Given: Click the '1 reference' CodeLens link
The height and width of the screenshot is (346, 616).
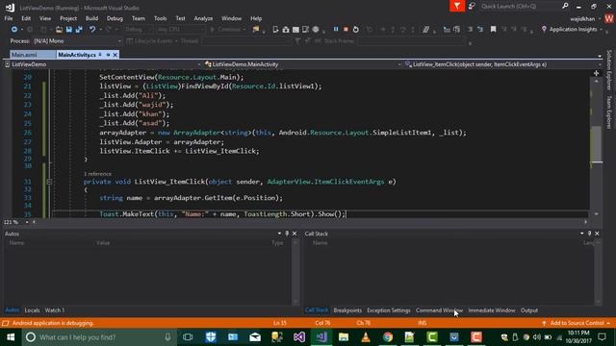Looking at the screenshot, I should coord(97,174).
